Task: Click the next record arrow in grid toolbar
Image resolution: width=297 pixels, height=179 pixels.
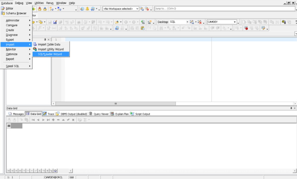Action: coord(43,120)
